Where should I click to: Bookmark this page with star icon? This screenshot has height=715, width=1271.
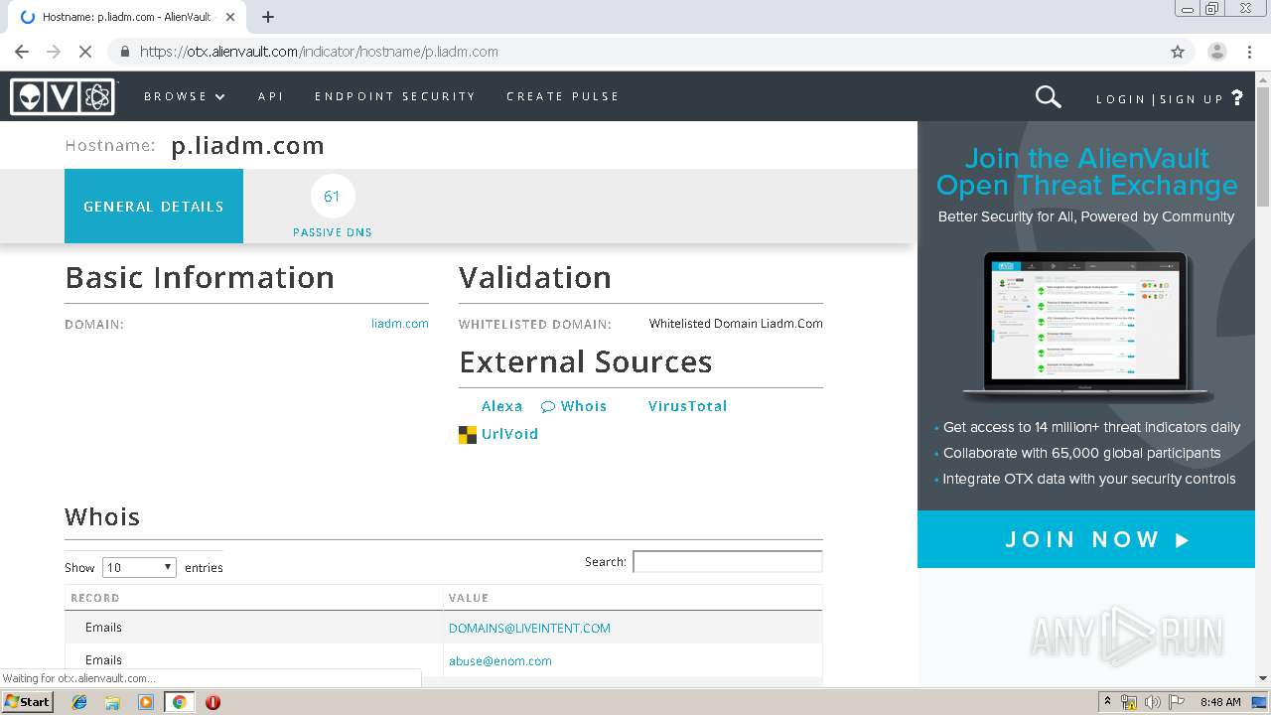[1178, 52]
